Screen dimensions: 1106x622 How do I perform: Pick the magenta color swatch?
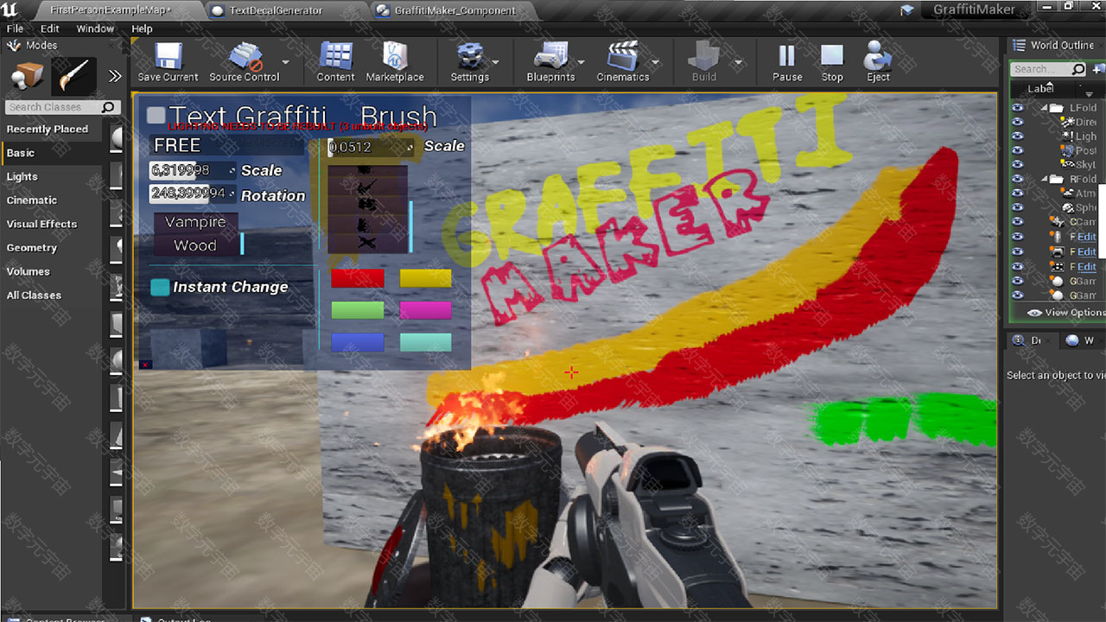coord(425,310)
